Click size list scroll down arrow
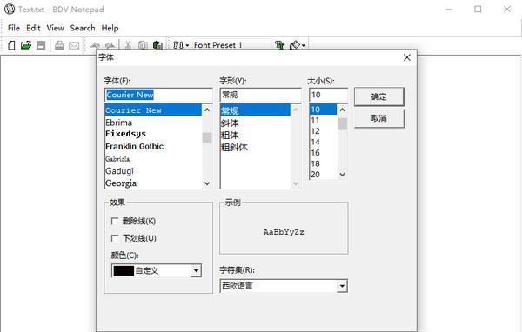522x332 pixels. coord(342,175)
